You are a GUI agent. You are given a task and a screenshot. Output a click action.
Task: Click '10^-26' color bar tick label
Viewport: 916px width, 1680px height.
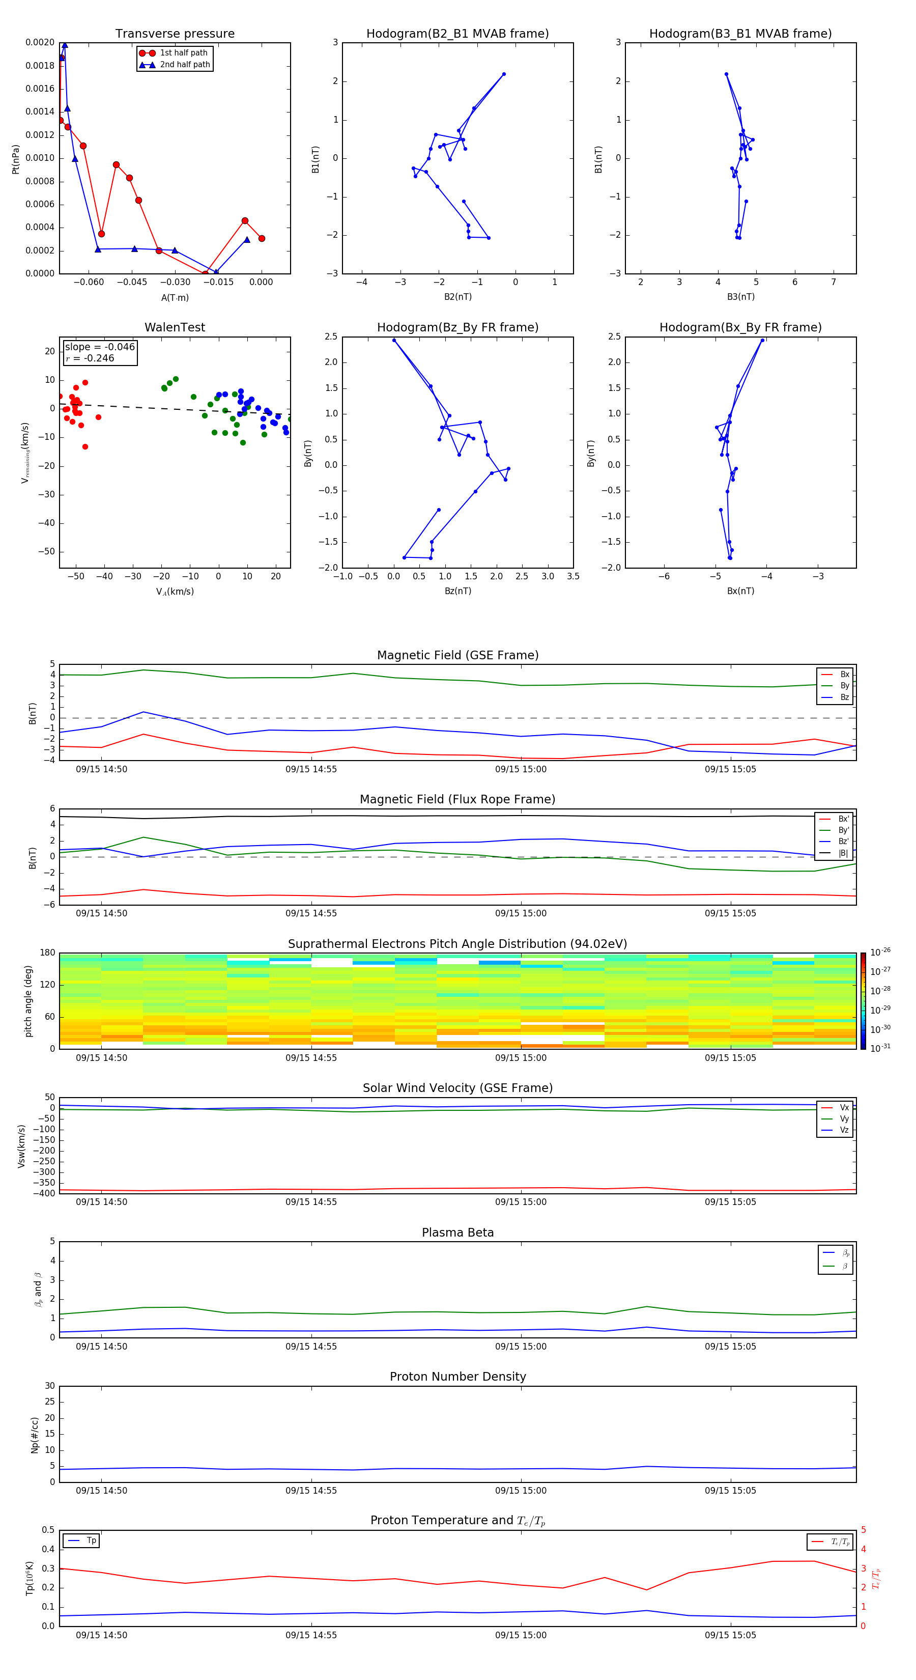pyautogui.click(x=880, y=953)
